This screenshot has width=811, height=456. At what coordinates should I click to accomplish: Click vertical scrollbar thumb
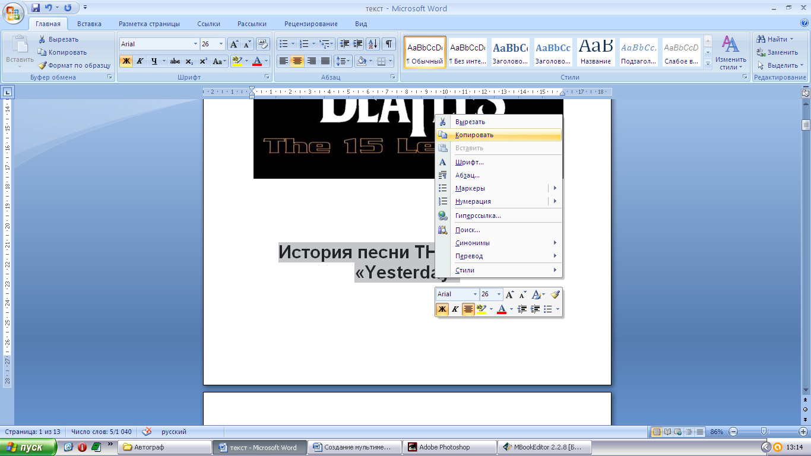pyautogui.click(x=806, y=125)
